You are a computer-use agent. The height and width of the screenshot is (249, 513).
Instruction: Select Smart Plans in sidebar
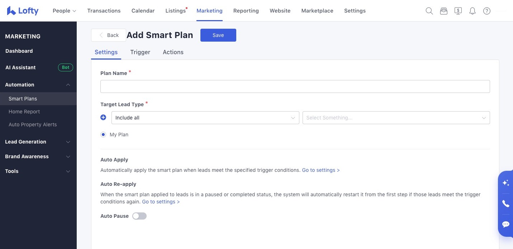(38, 99)
